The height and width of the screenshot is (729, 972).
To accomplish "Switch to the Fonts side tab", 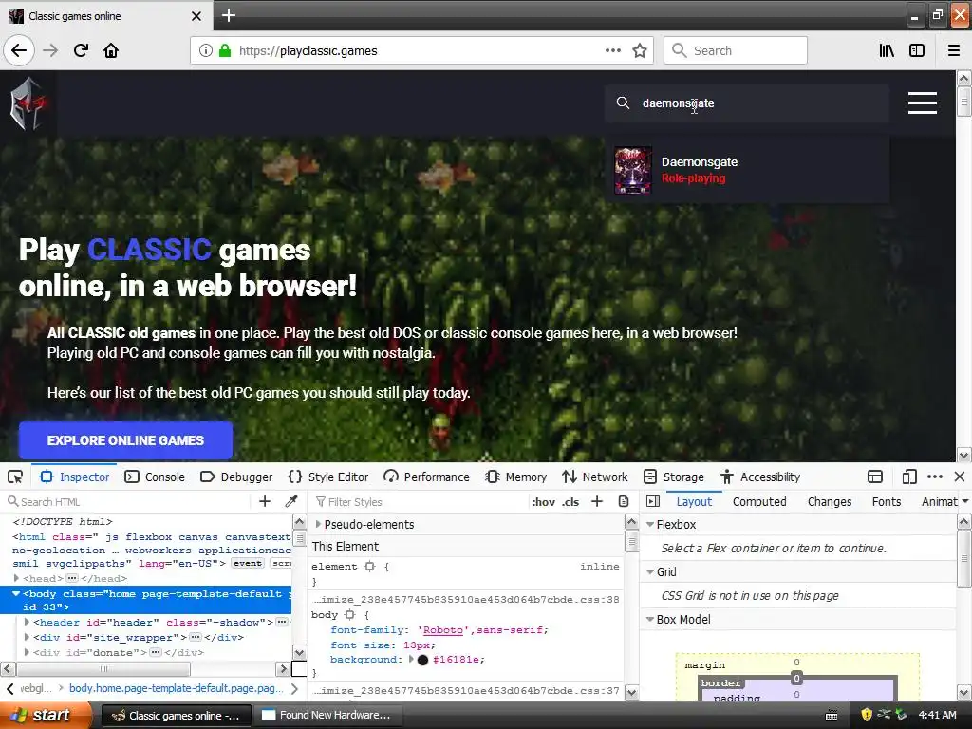I will pos(887,501).
